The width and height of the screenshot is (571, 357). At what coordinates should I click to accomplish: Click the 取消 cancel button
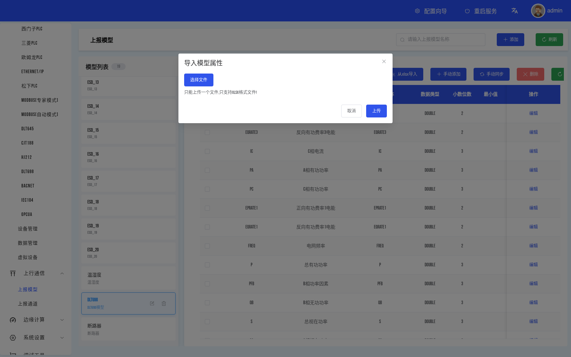[x=352, y=111]
